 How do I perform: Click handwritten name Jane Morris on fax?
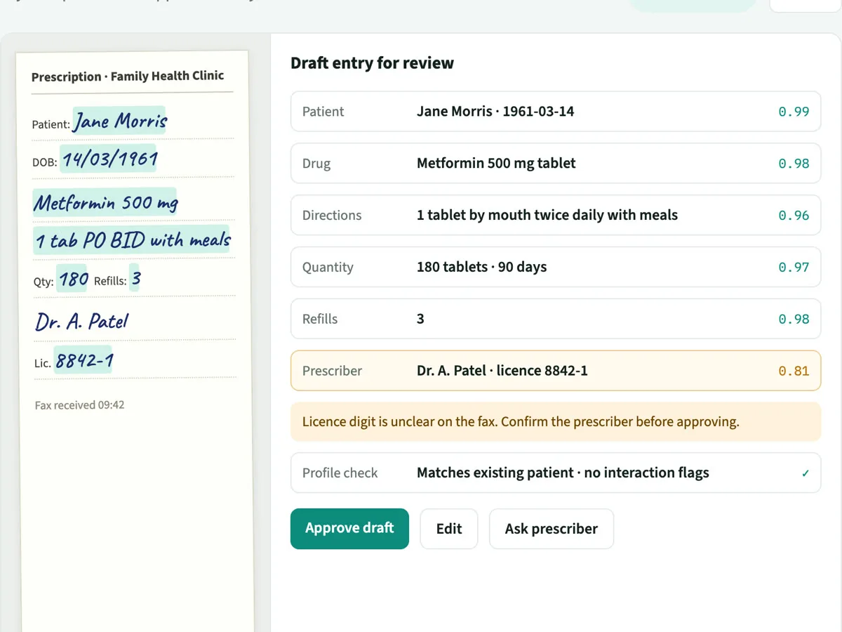point(119,121)
